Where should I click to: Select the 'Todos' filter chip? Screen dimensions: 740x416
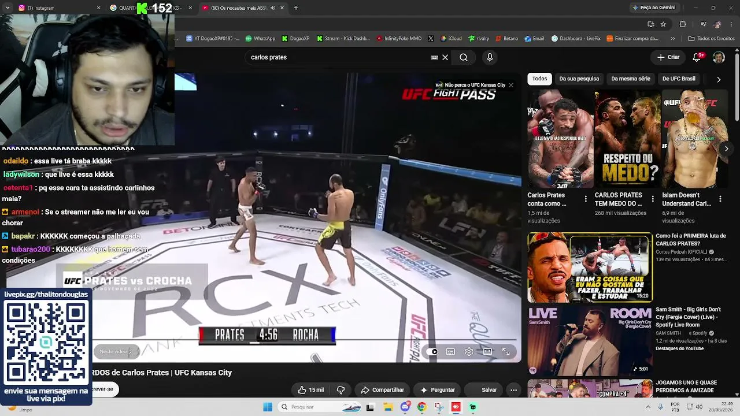click(x=539, y=79)
